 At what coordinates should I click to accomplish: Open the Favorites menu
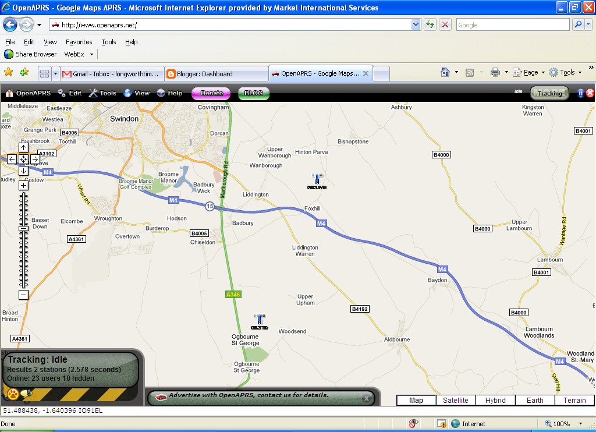[x=79, y=42]
